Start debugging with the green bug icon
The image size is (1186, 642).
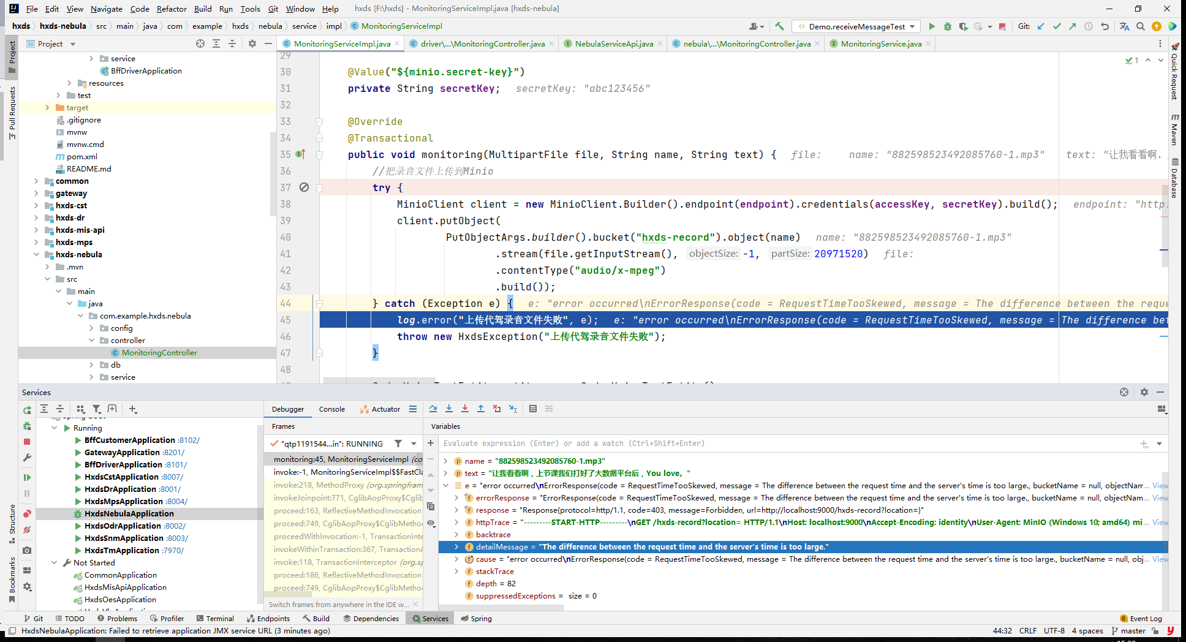(x=948, y=26)
